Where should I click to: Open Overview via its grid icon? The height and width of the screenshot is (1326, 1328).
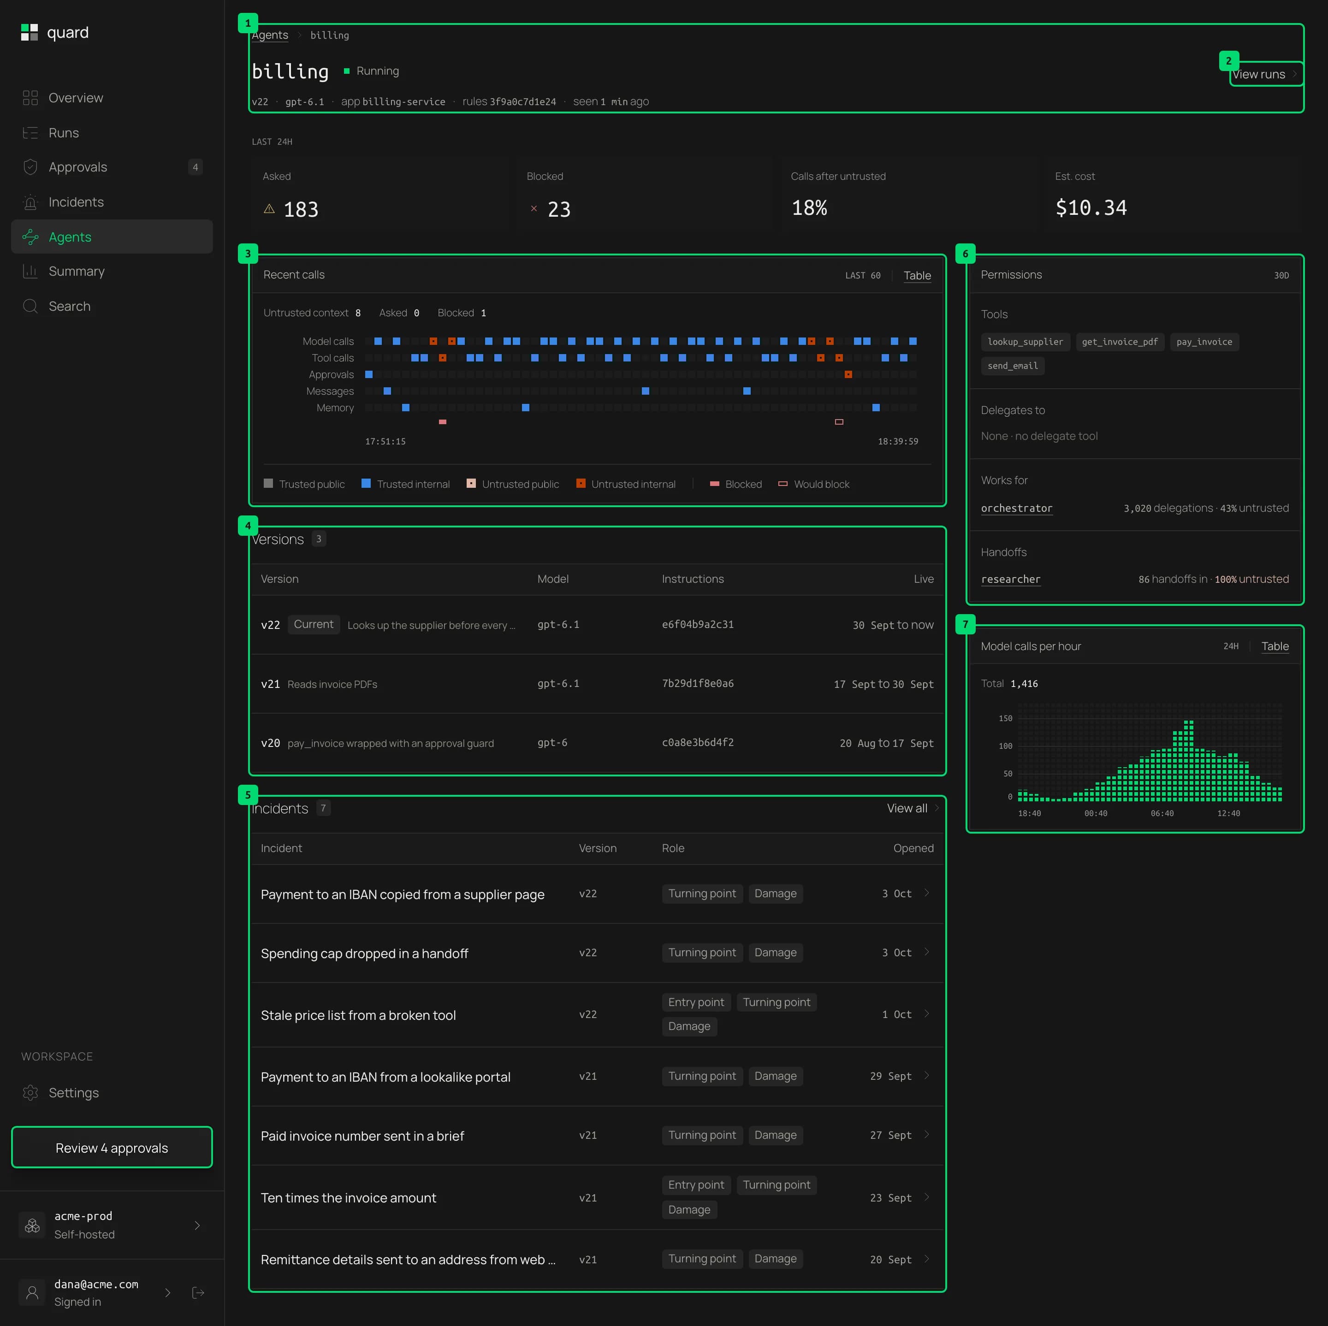[x=30, y=98]
